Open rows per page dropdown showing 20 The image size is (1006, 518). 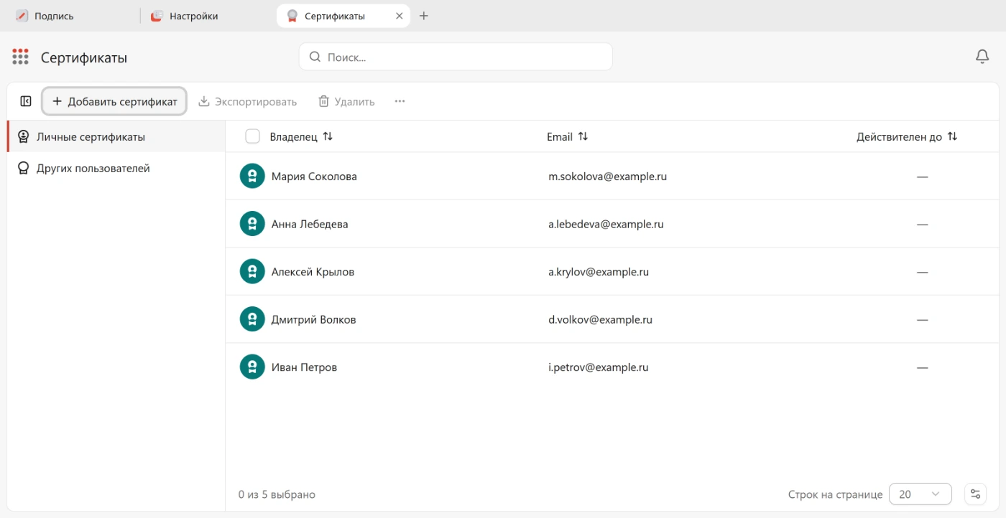(x=920, y=494)
